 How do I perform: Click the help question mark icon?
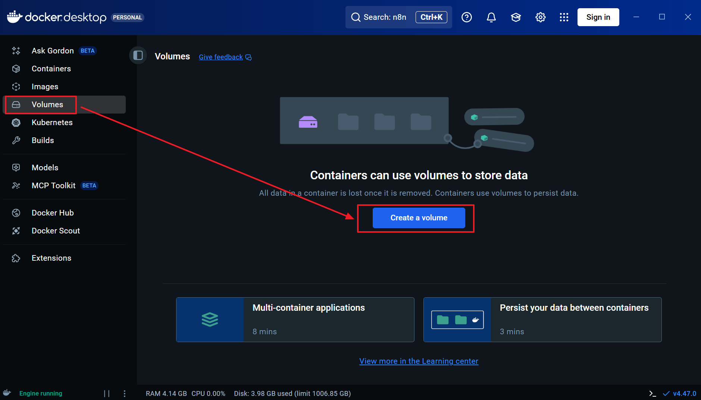click(467, 17)
